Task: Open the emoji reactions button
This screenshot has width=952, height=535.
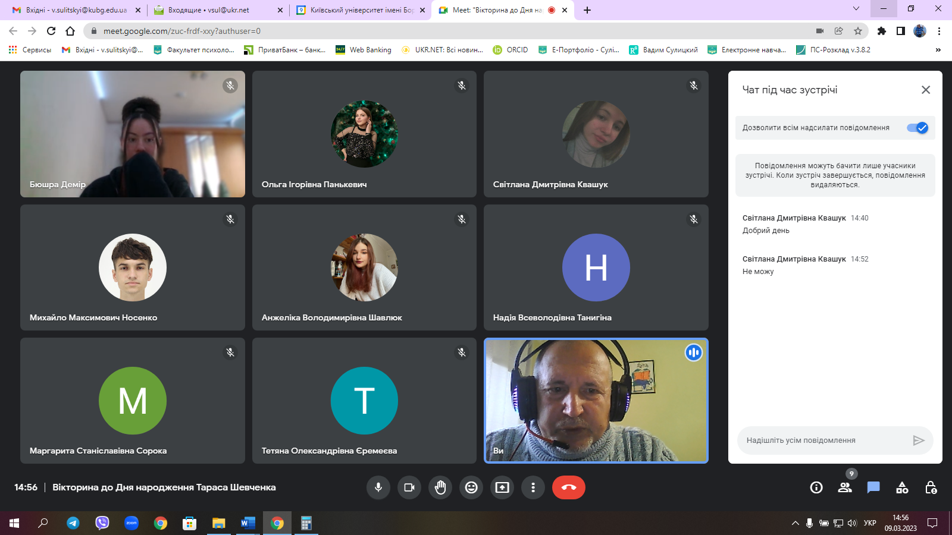Action: pos(471,487)
